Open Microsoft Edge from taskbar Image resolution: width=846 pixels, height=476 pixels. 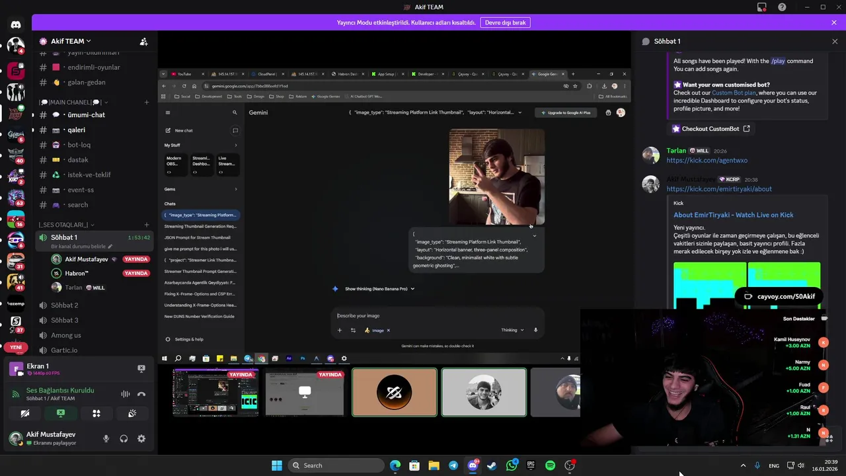pos(395,465)
